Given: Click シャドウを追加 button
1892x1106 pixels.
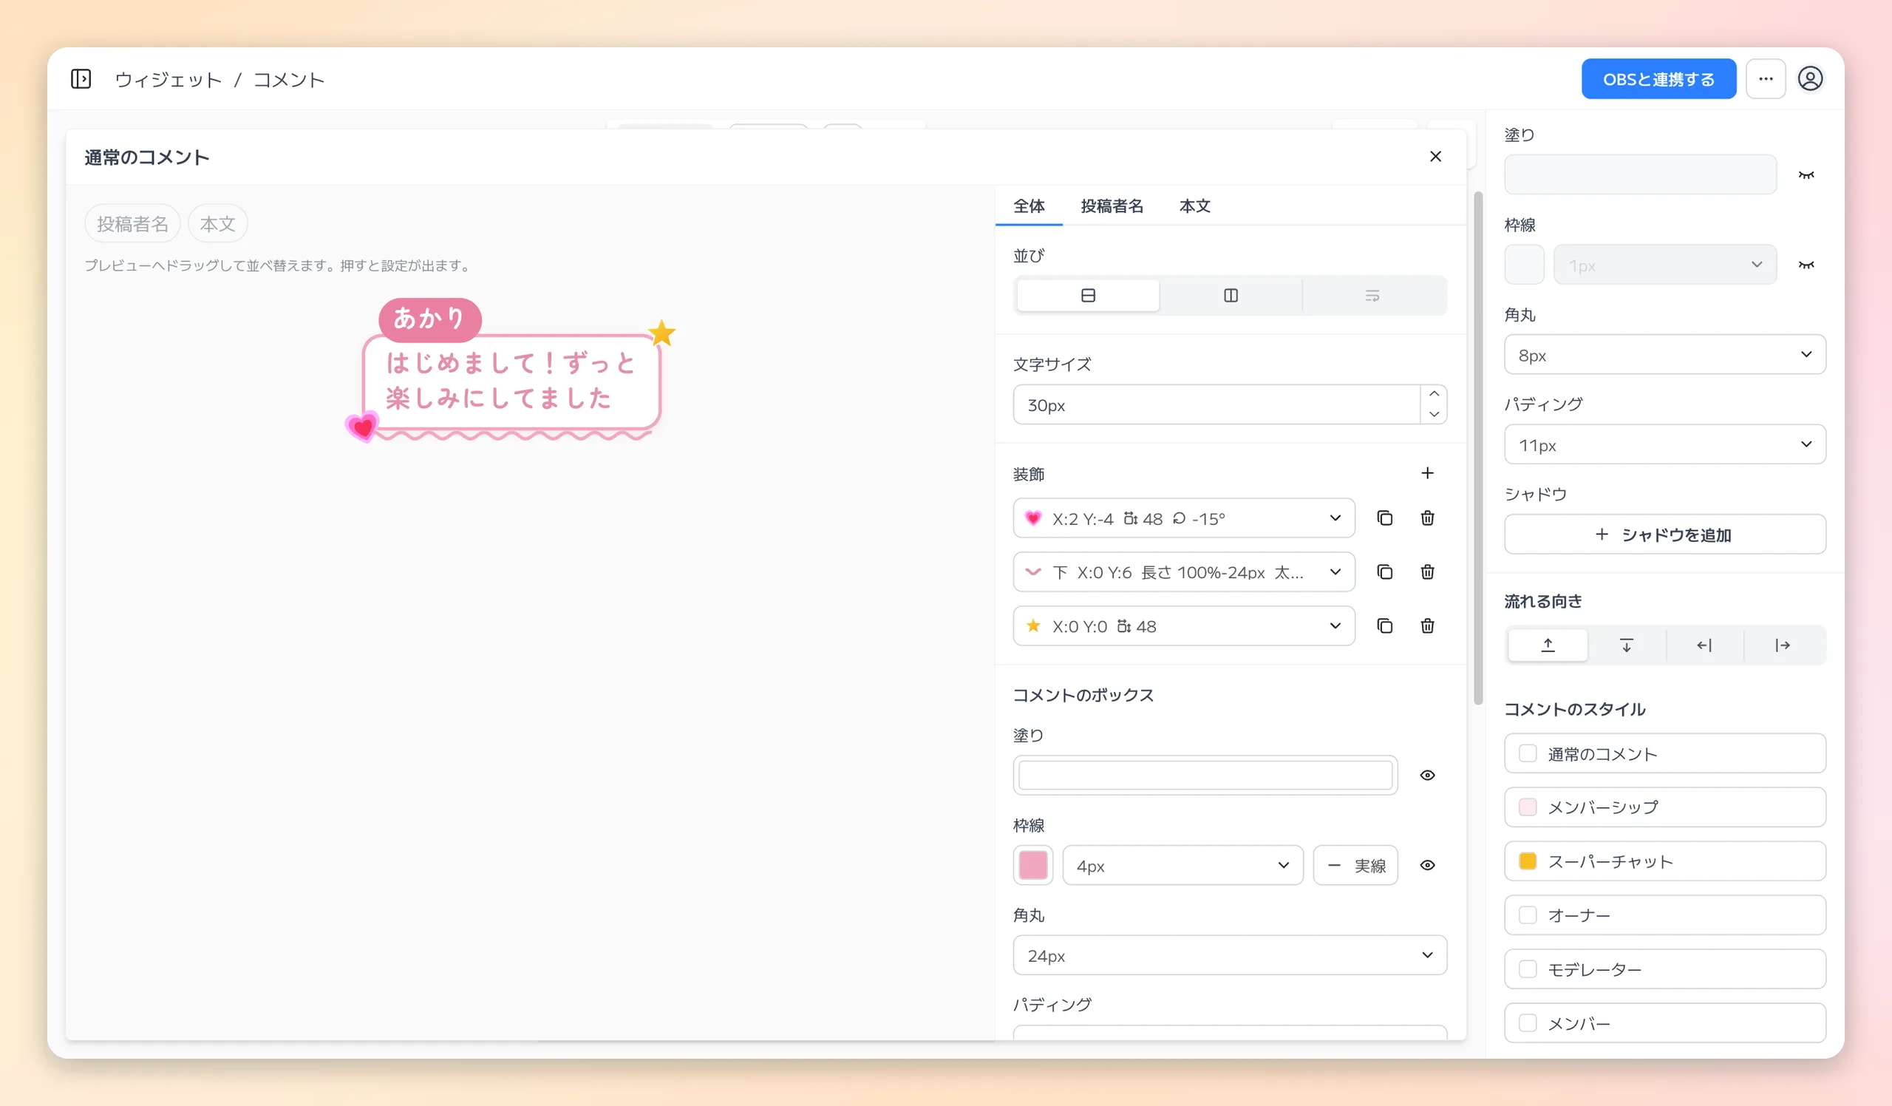Looking at the screenshot, I should (1664, 535).
